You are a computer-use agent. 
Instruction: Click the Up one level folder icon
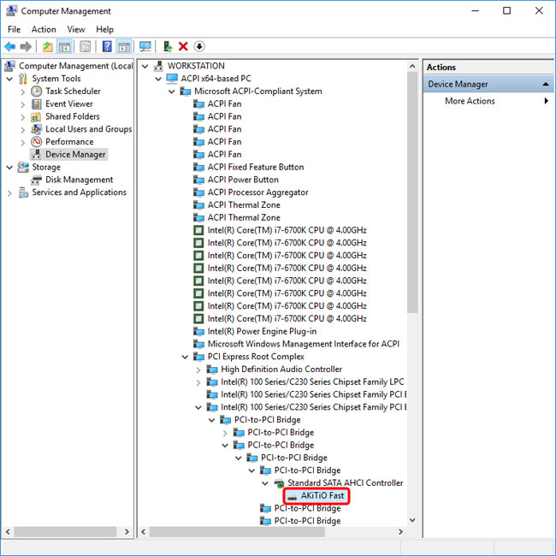point(48,46)
